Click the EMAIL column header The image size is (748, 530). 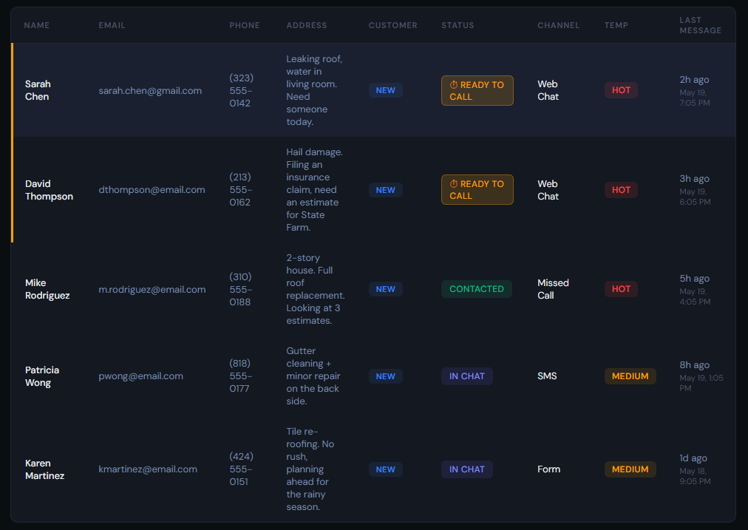pyautogui.click(x=112, y=25)
